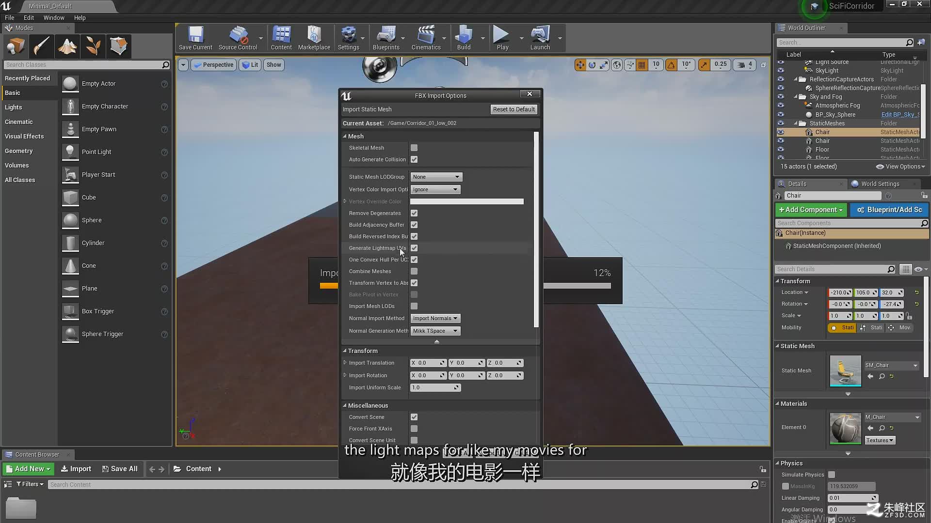
Task: Open the Content toolbar button
Action: (281, 38)
